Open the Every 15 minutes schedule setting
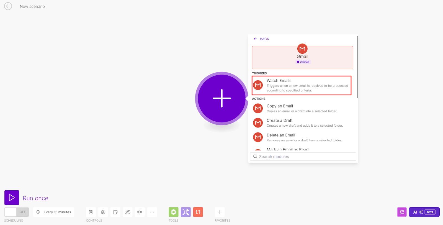The width and height of the screenshot is (443, 225). click(54, 212)
